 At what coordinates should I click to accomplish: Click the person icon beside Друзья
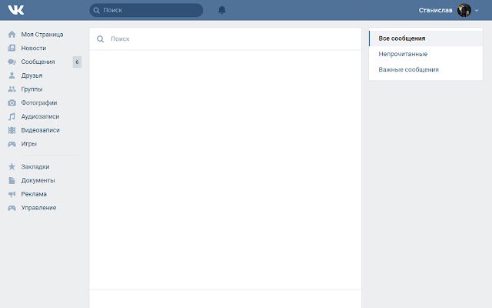(x=12, y=75)
